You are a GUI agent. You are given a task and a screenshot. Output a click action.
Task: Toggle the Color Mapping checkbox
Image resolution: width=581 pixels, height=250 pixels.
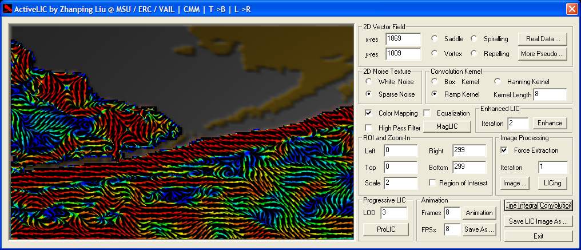click(x=368, y=113)
